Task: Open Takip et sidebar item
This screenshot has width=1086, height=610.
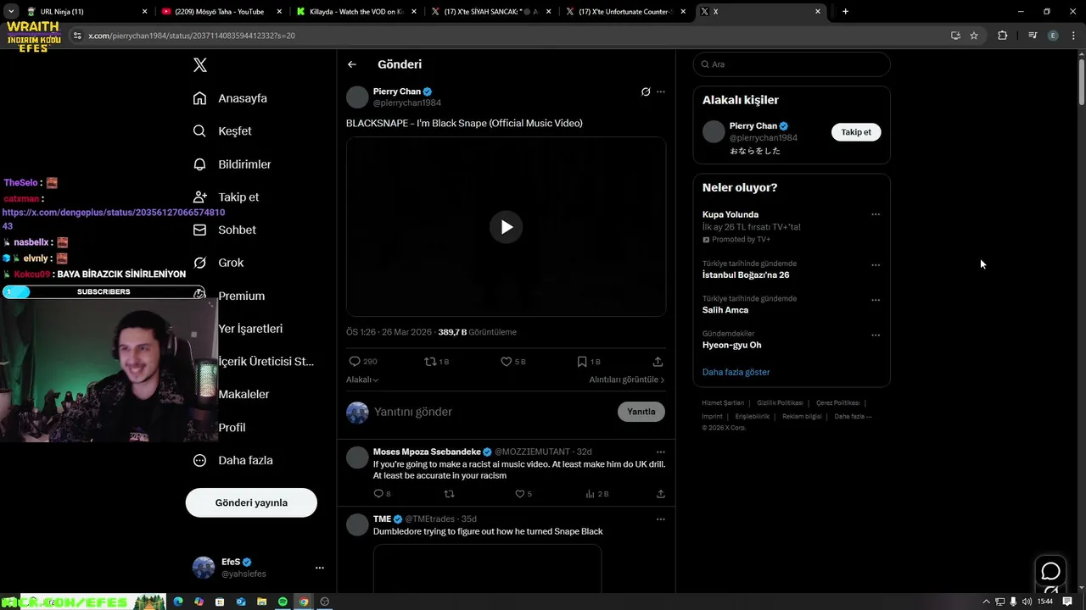Action: 226,197
